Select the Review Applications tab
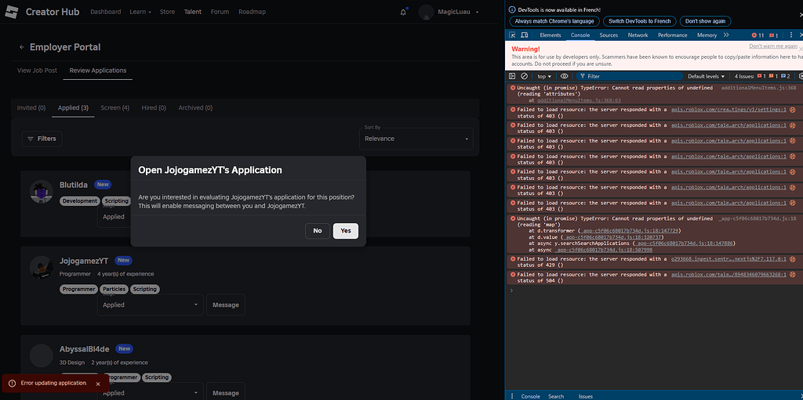The height and width of the screenshot is (400, 803). pos(98,70)
